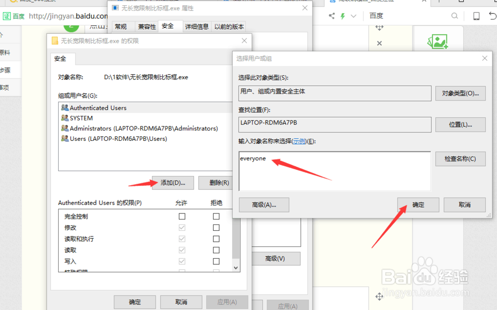The image size is (497, 310).
Task: Click the share icon in browser toolbar
Action: [x=331, y=15]
